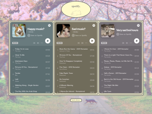Click the Sad music? crying cat cover
This screenshot has width=152, height=114.
tap(63, 31)
